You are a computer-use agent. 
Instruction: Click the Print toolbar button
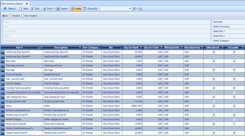[47, 9]
